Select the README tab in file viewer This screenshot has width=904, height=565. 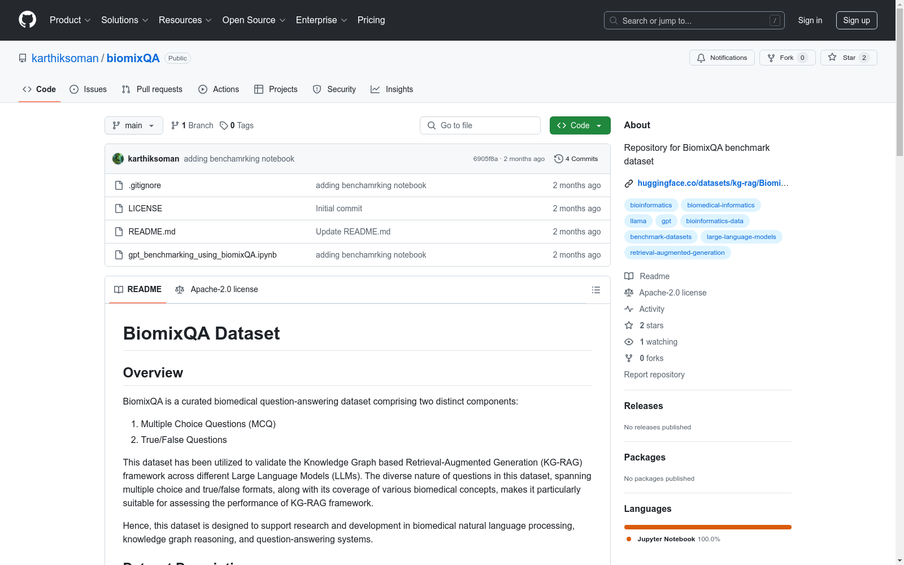point(138,289)
